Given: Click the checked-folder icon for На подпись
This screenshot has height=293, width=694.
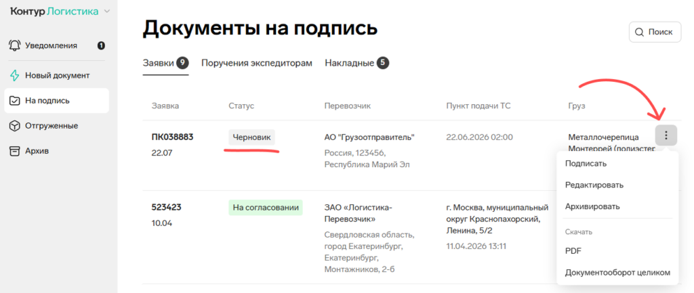Looking at the screenshot, I should (x=15, y=100).
